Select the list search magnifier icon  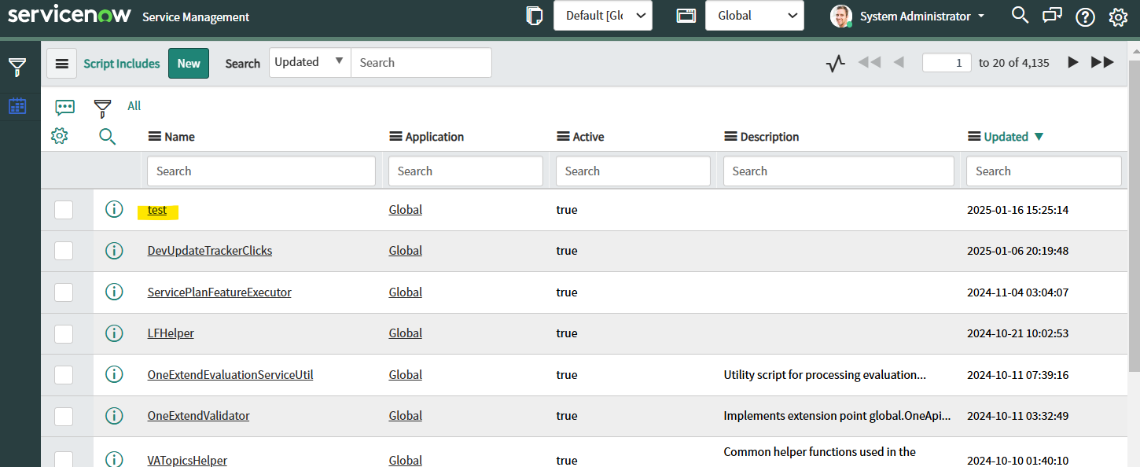pyautogui.click(x=107, y=135)
